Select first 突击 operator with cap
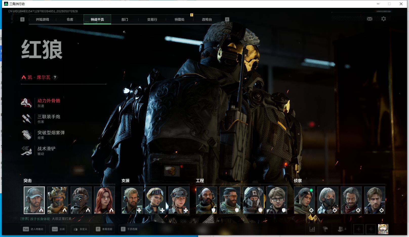Viewport: 409px width, 237px height. 34,200
